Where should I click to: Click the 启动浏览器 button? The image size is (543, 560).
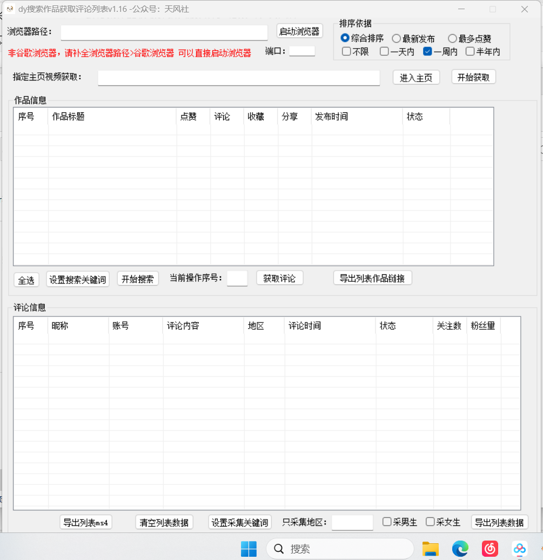point(299,31)
